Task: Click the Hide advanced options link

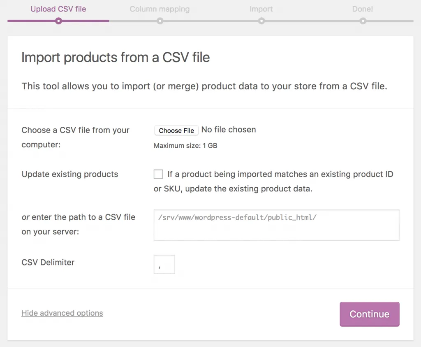Action: [62, 313]
